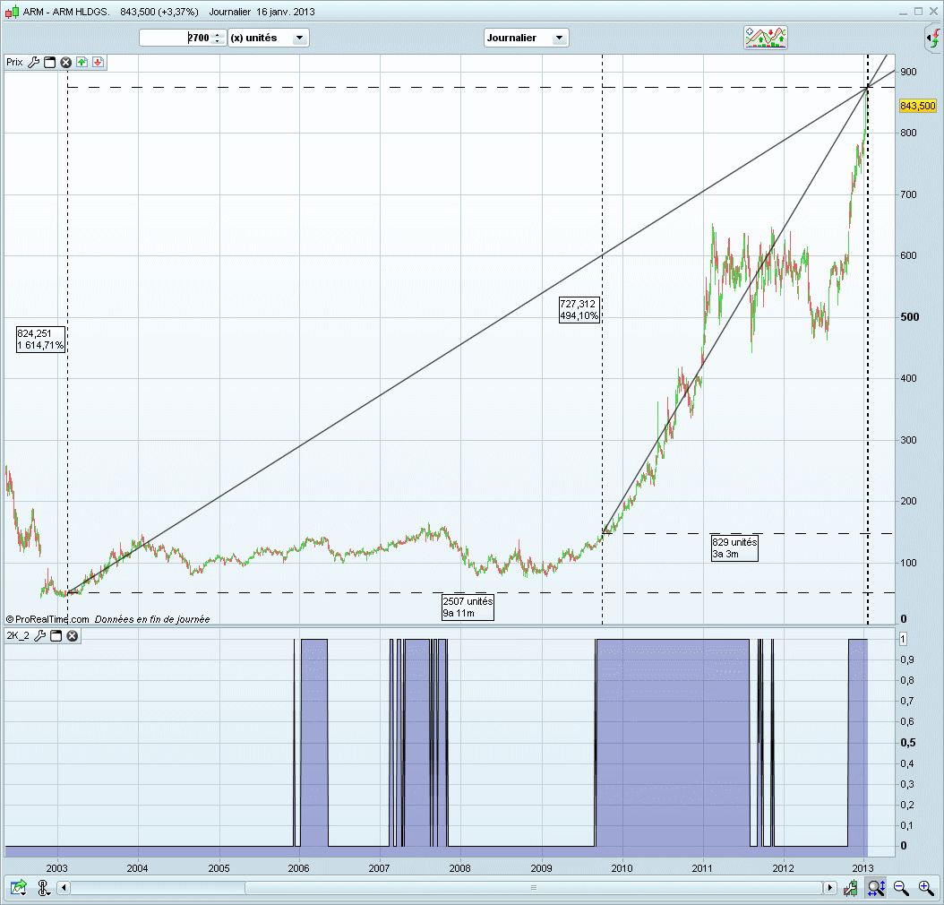Screen dimensions: 944x905
Task: Click the green up-arrow buy icon
Action: pyautogui.click(x=82, y=63)
